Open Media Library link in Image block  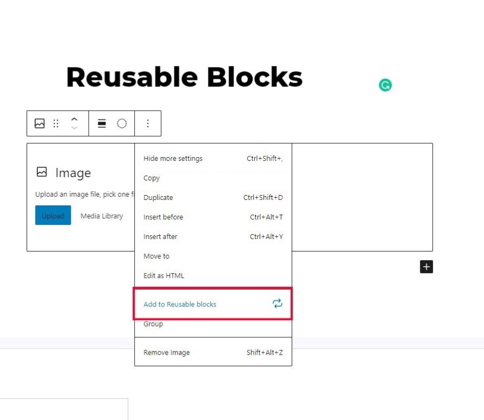click(x=102, y=216)
